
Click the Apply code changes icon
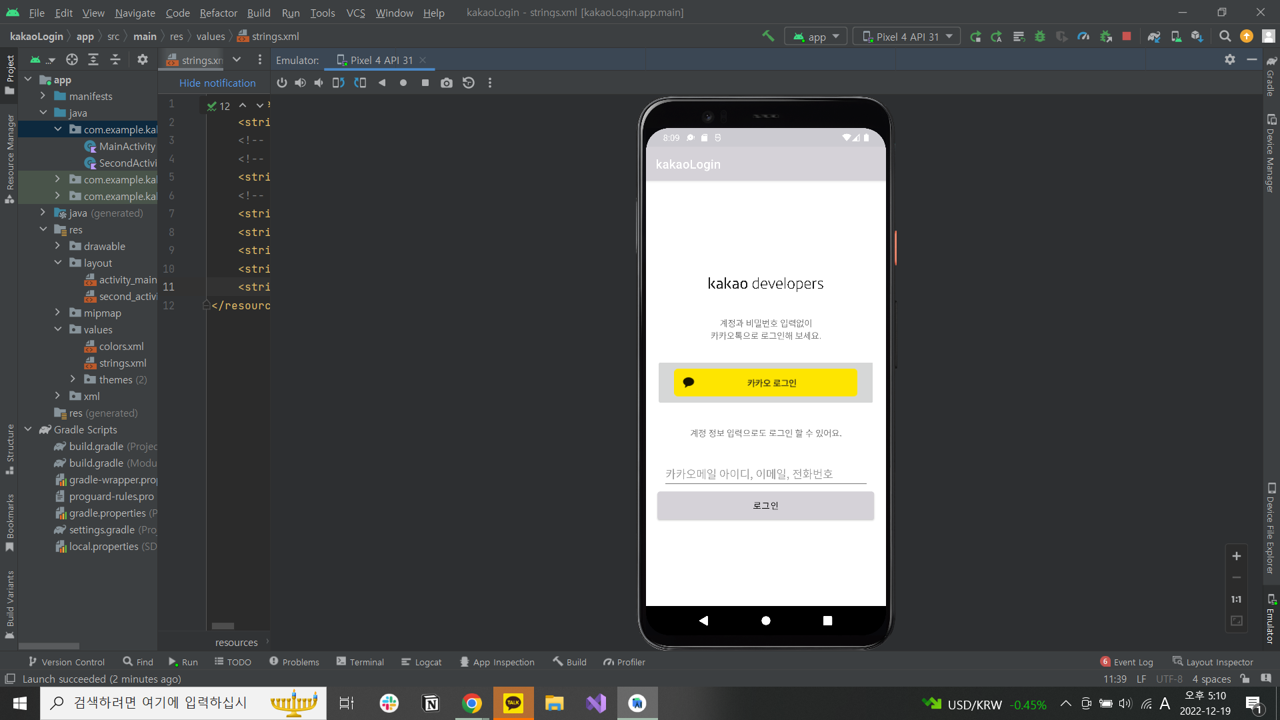tap(1019, 37)
